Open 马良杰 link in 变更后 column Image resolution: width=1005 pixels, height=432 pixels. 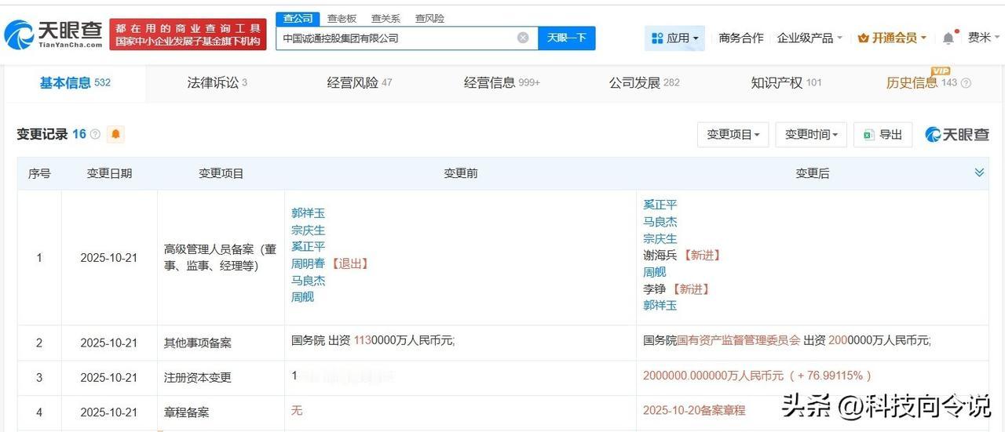tap(660, 222)
